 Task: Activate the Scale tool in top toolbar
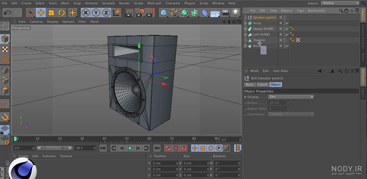(51, 13)
